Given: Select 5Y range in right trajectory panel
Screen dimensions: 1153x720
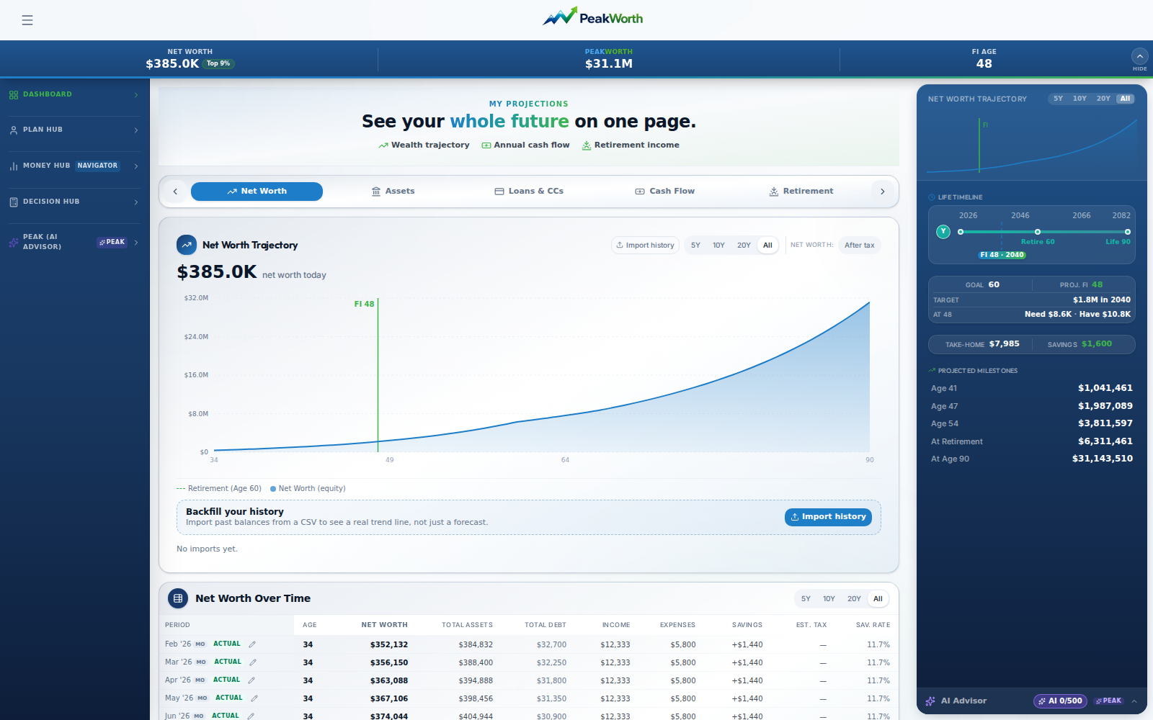Looking at the screenshot, I should [1058, 99].
